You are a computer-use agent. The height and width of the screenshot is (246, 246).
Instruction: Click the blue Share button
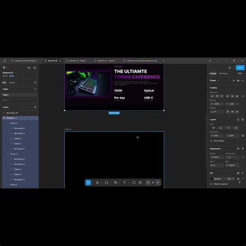click(240, 68)
